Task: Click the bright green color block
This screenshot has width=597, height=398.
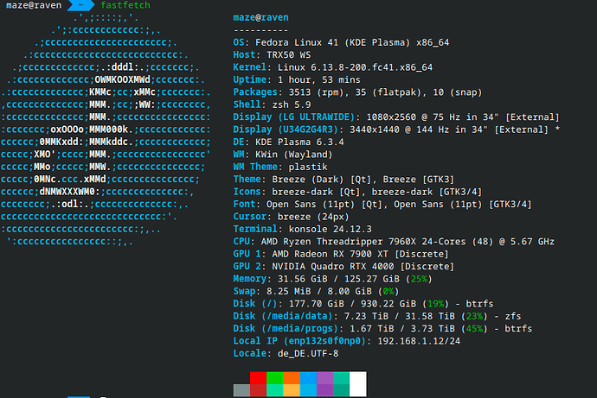Action: [275, 378]
